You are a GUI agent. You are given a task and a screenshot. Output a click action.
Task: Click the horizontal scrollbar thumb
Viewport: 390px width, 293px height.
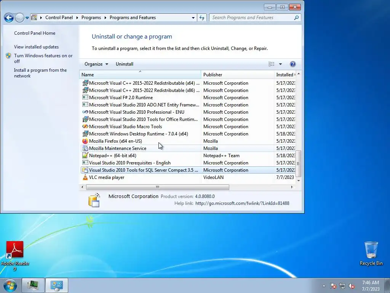pyautogui.click(x=157, y=187)
